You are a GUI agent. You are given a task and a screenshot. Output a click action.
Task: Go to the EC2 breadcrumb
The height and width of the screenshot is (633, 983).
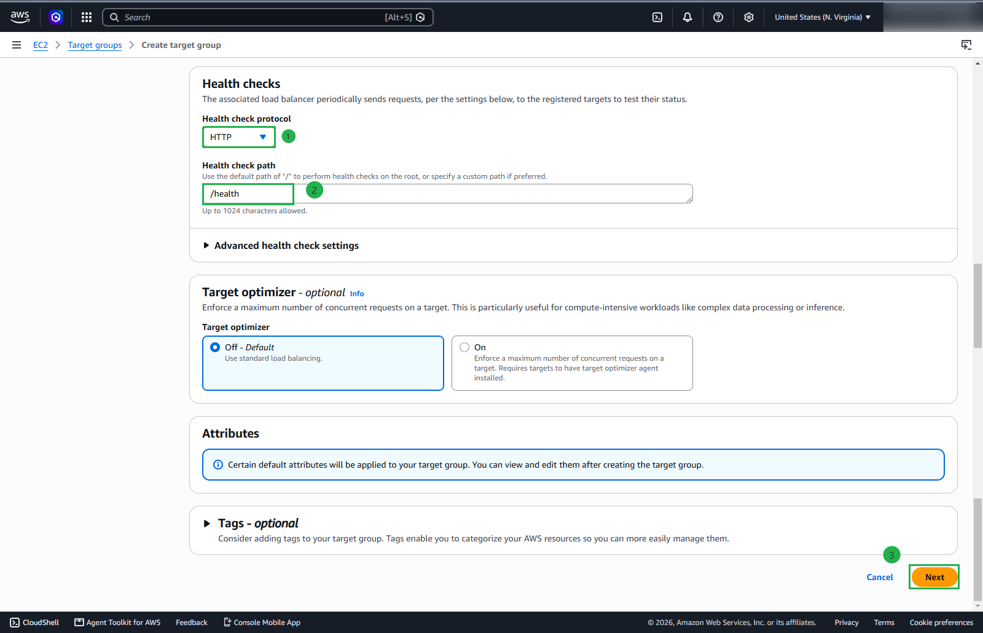click(41, 45)
